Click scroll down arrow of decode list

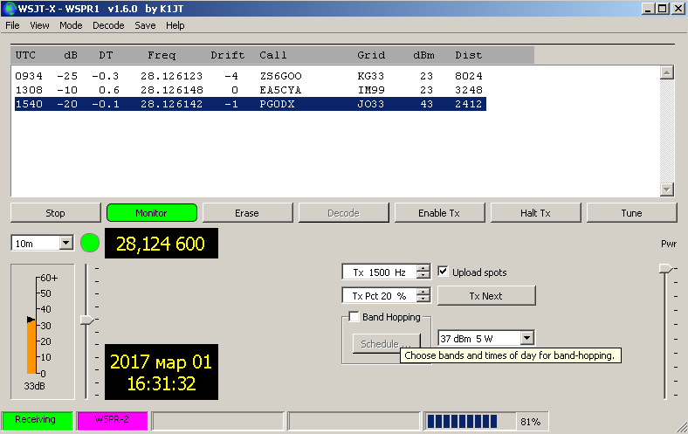(x=667, y=189)
